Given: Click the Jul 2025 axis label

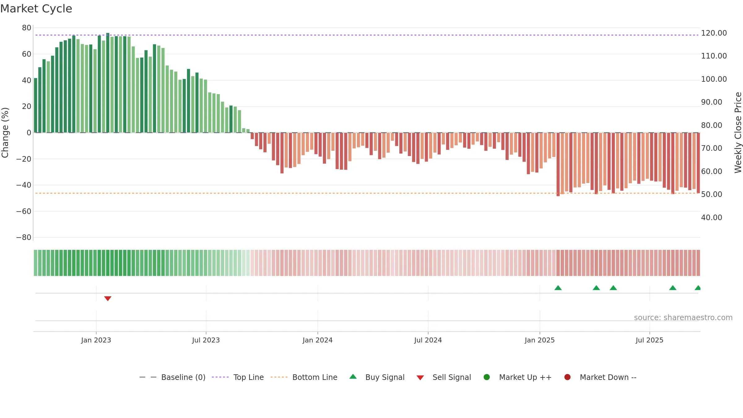Looking at the screenshot, I should (x=650, y=340).
